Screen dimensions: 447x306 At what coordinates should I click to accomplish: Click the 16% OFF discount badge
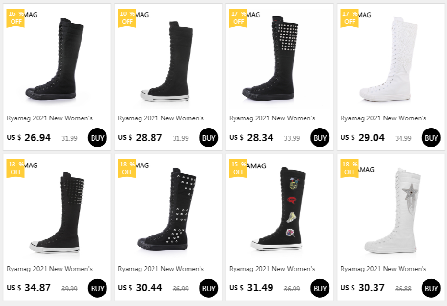(15, 18)
